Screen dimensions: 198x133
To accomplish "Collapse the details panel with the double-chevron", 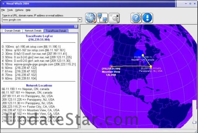I will [76, 26].
